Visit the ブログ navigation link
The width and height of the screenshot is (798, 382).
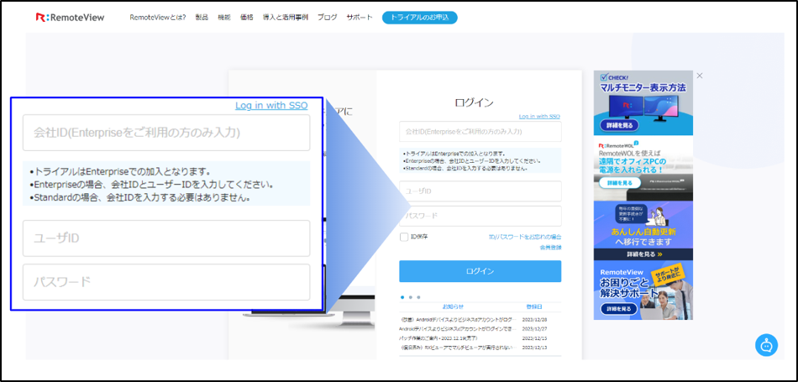pos(328,18)
